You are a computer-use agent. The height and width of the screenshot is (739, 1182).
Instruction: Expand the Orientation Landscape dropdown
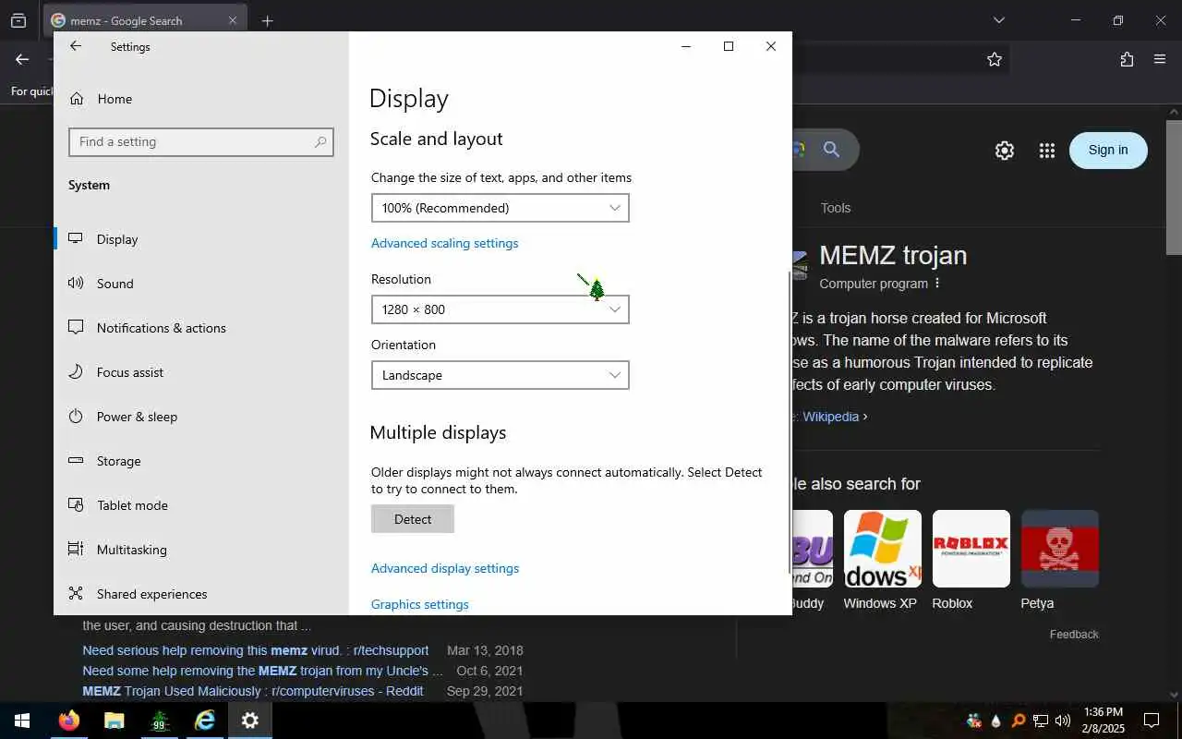[501, 375]
